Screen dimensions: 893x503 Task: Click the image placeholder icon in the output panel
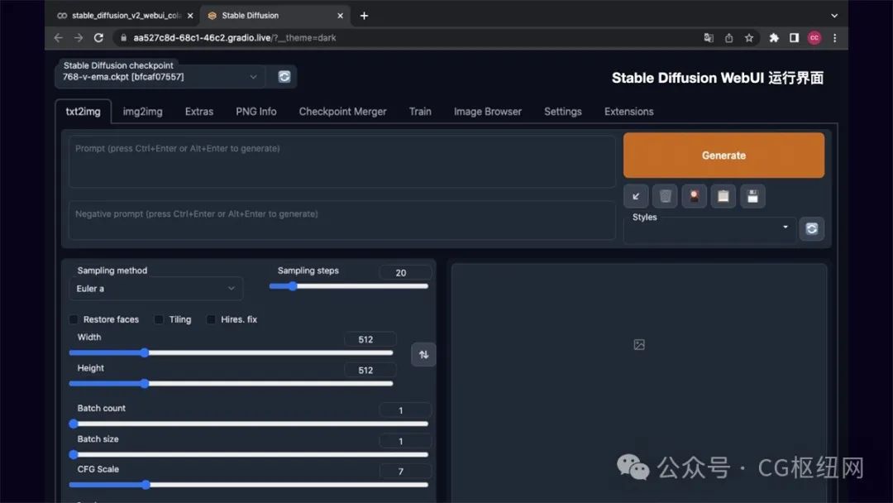pos(639,345)
